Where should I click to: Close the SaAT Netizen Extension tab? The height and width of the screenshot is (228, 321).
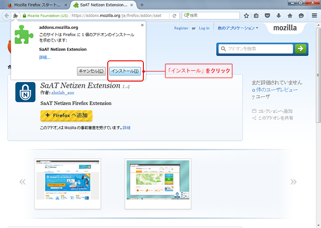(132, 5)
